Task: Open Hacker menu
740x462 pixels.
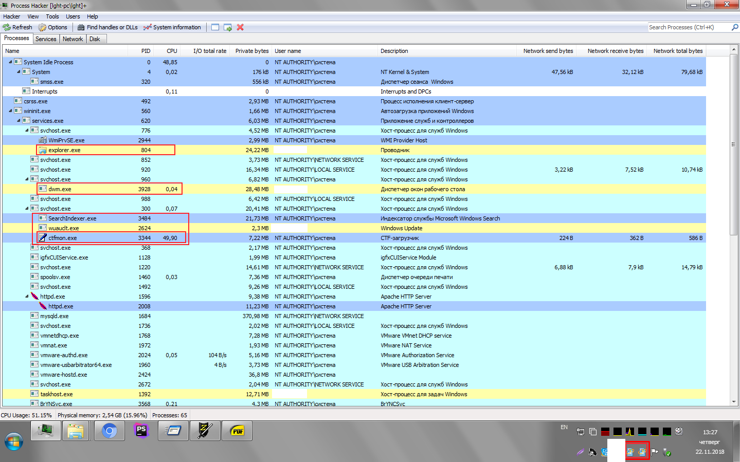Action: click(x=11, y=16)
